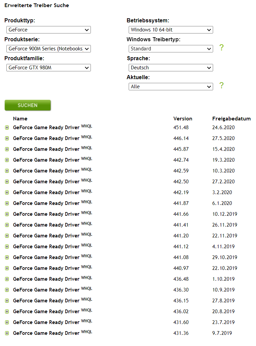The image size is (256, 346).
Task: Open the Windows Treibertyp dropdown
Action: point(171,49)
